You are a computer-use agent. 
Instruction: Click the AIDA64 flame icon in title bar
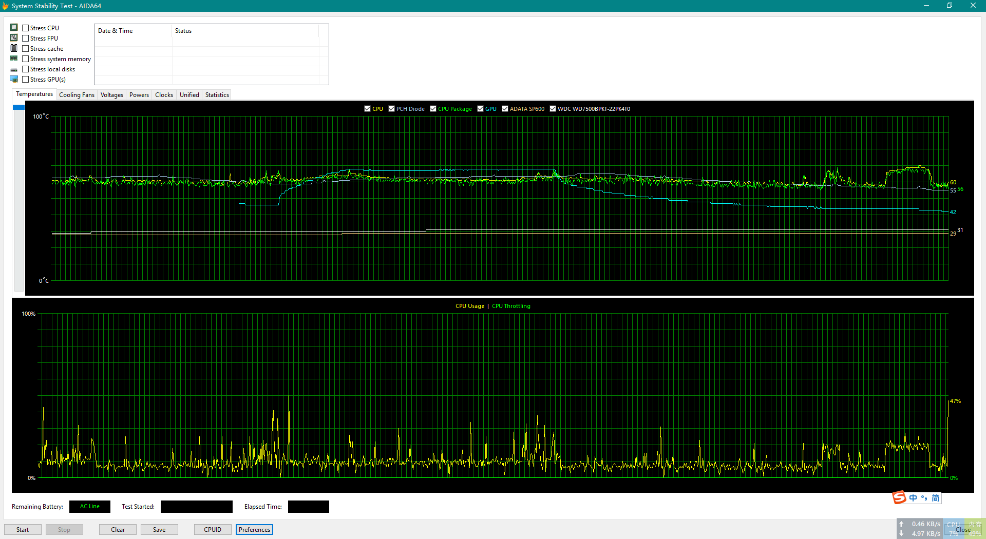click(x=5, y=6)
